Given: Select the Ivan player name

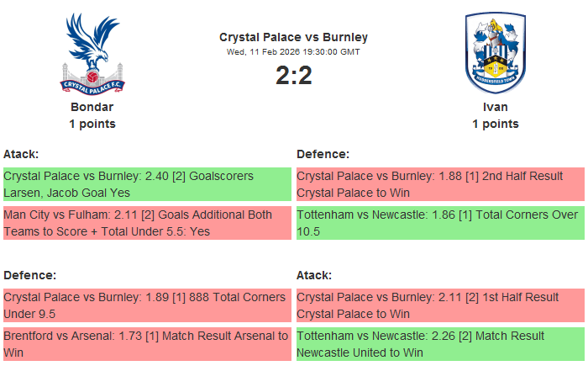Looking at the screenshot, I should point(495,107).
